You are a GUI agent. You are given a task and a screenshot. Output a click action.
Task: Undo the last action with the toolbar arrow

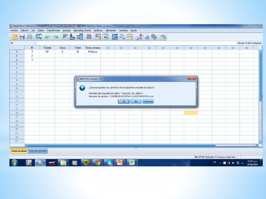click(x=48, y=37)
